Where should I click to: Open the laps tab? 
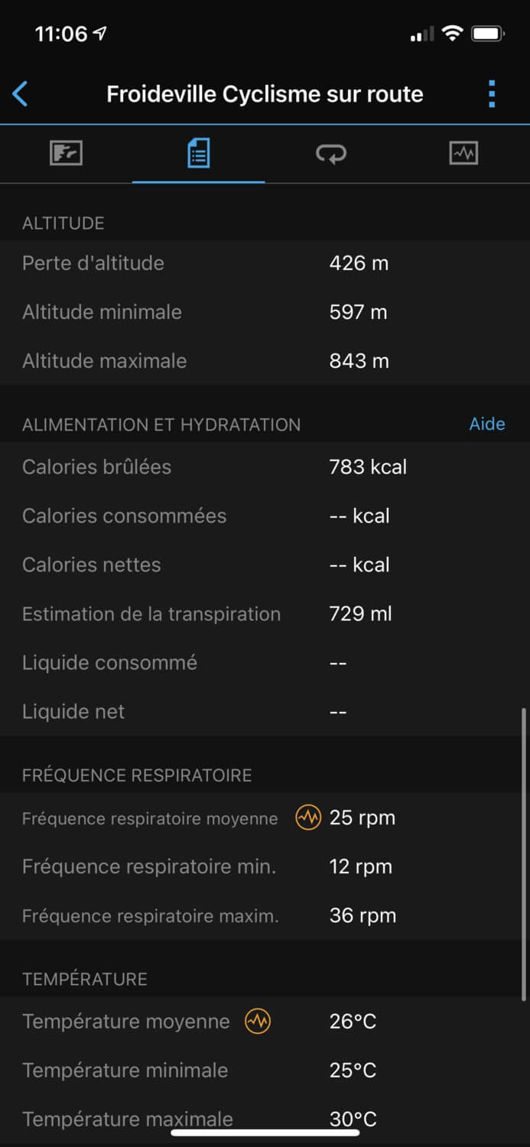[x=331, y=154]
